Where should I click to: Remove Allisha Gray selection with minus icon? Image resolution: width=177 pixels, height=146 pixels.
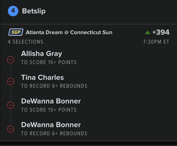click(10, 60)
